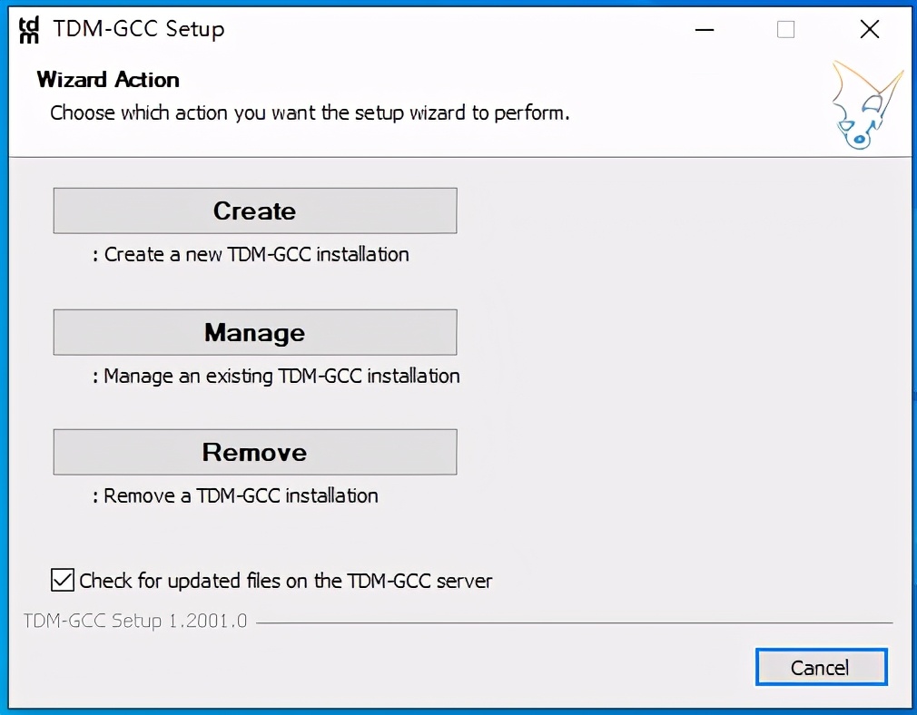Close the TDM-GCC Setup window
This screenshot has height=715, width=917.
tap(869, 30)
